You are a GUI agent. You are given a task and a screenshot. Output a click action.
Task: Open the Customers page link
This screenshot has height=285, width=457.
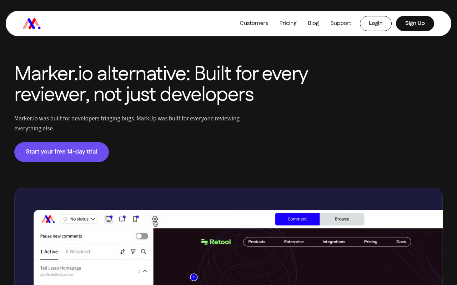click(254, 23)
